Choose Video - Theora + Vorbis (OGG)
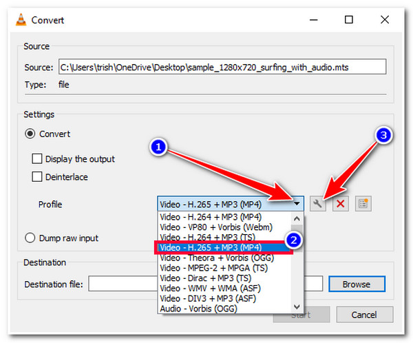 (x=224, y=258)
